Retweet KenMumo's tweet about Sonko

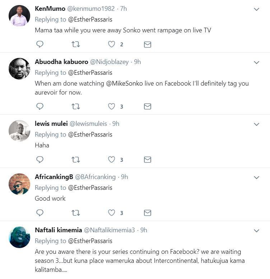point(76,44)
